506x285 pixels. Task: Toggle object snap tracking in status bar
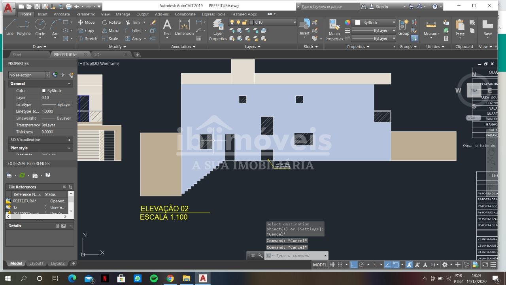click(388, 265)
